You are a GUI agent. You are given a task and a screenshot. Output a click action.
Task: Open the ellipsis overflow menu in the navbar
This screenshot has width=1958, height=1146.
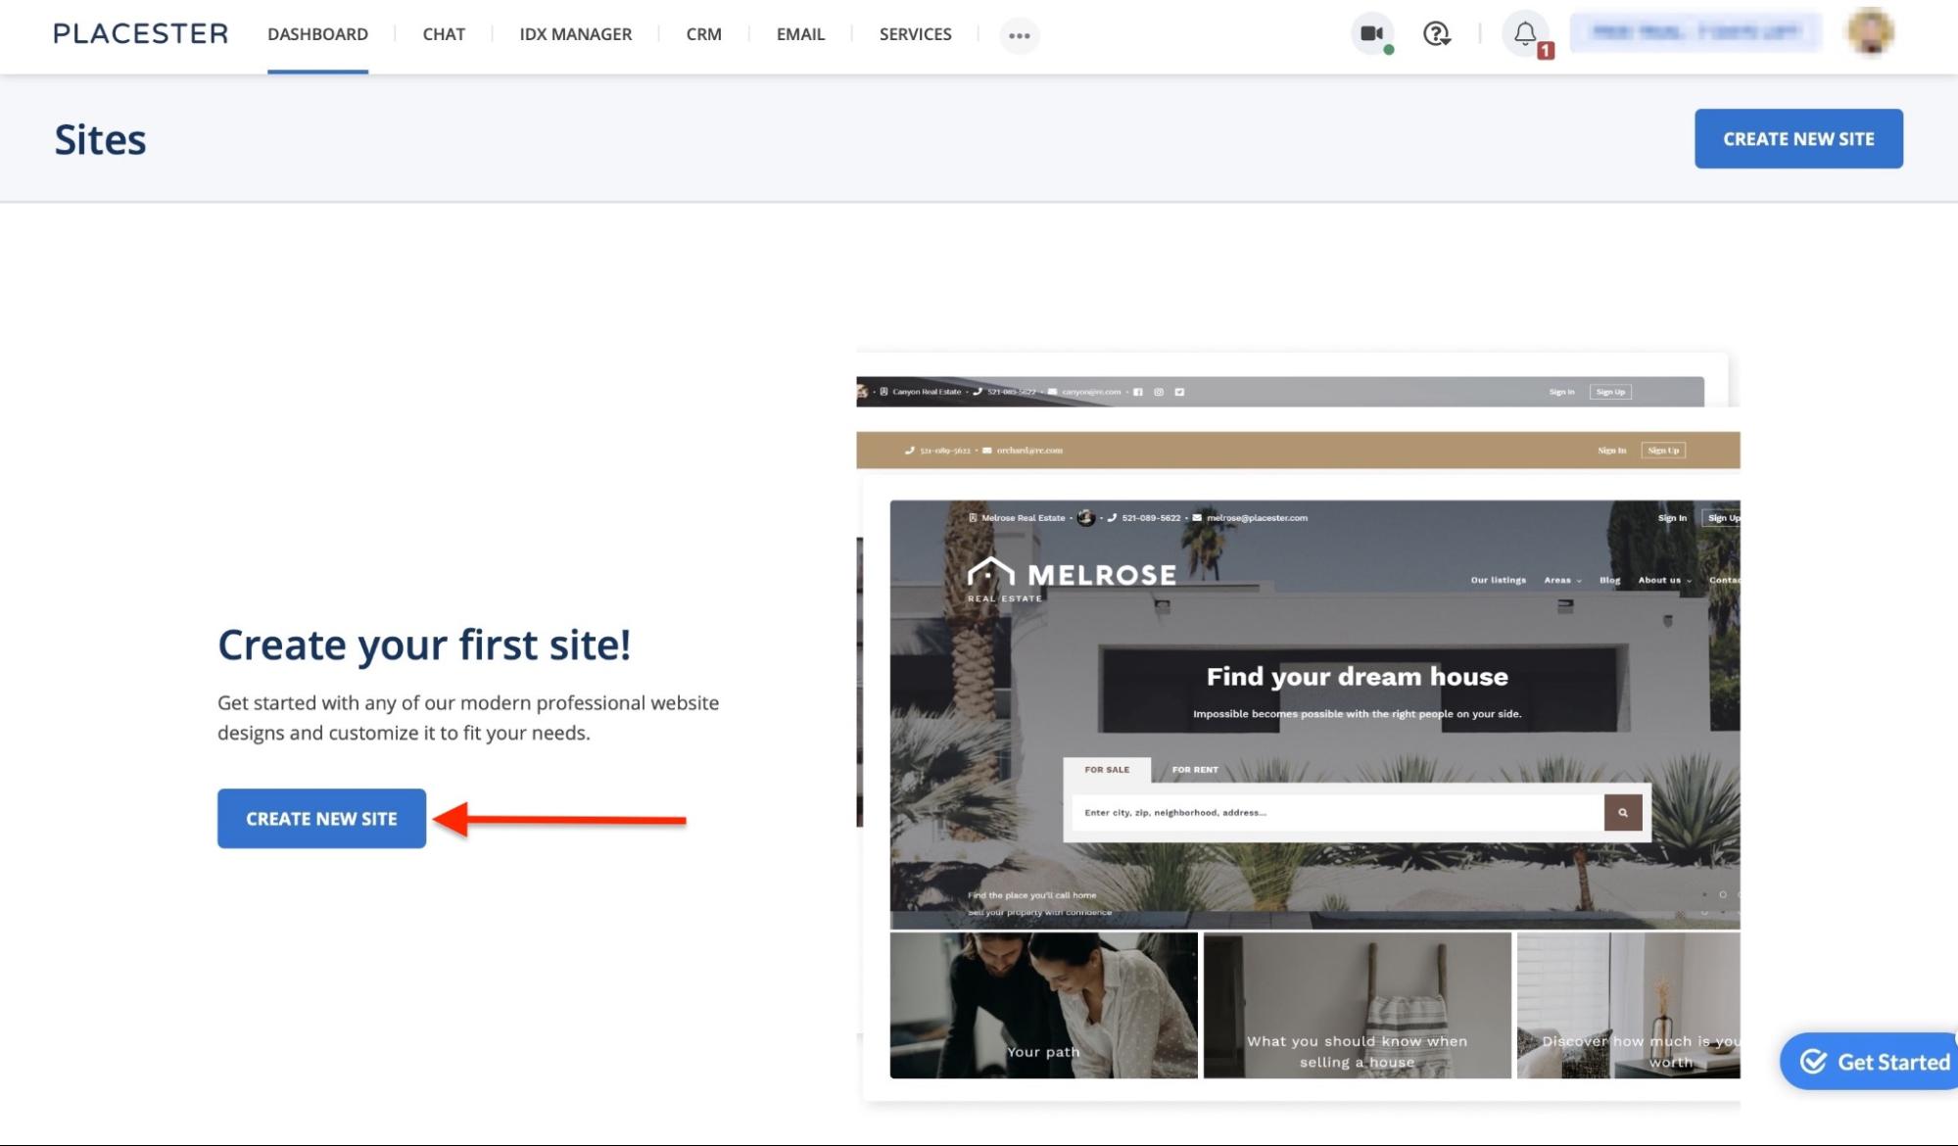point(1020,35)
